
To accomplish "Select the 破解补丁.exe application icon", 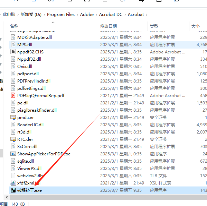I will [13, 190].
